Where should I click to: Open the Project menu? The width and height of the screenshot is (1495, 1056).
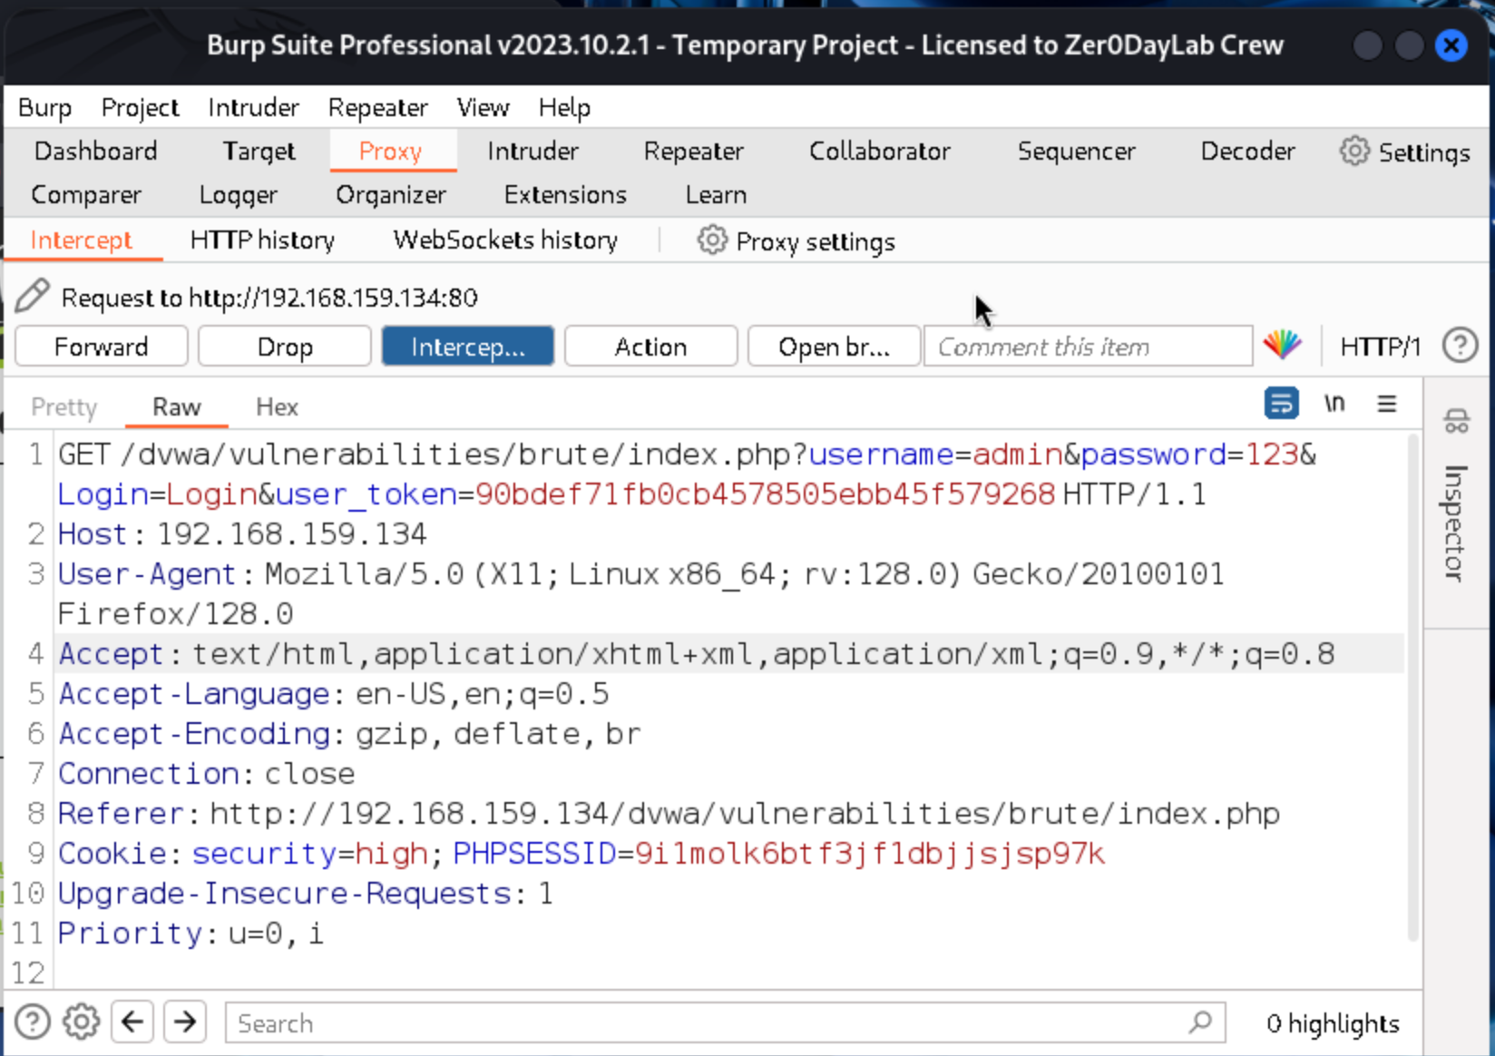point(140,108)
